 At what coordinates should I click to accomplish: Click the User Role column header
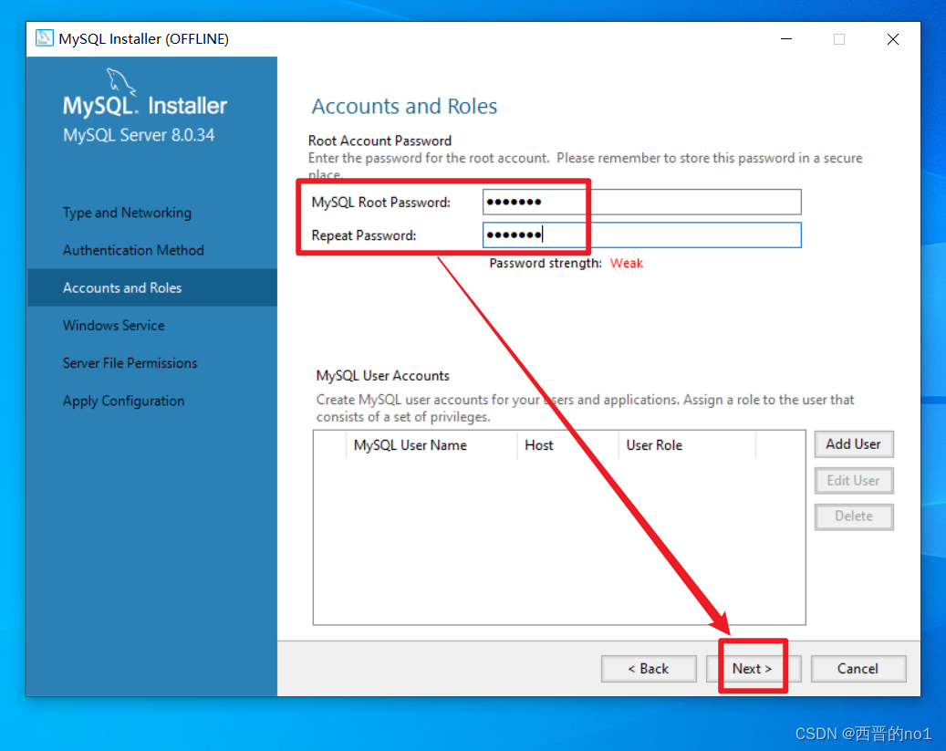pos(687,445)
